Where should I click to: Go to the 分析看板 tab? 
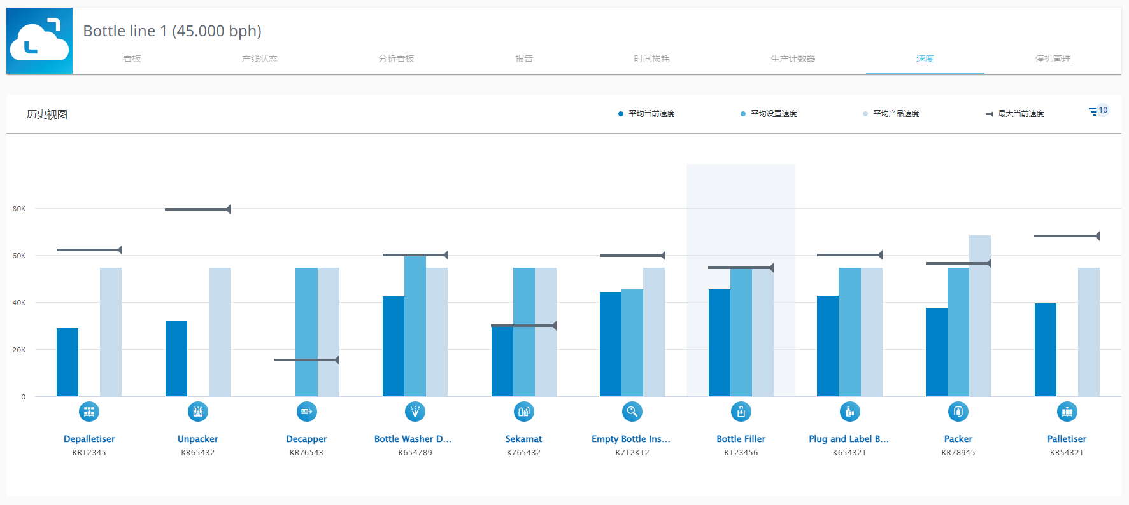[x=396, y=59]
